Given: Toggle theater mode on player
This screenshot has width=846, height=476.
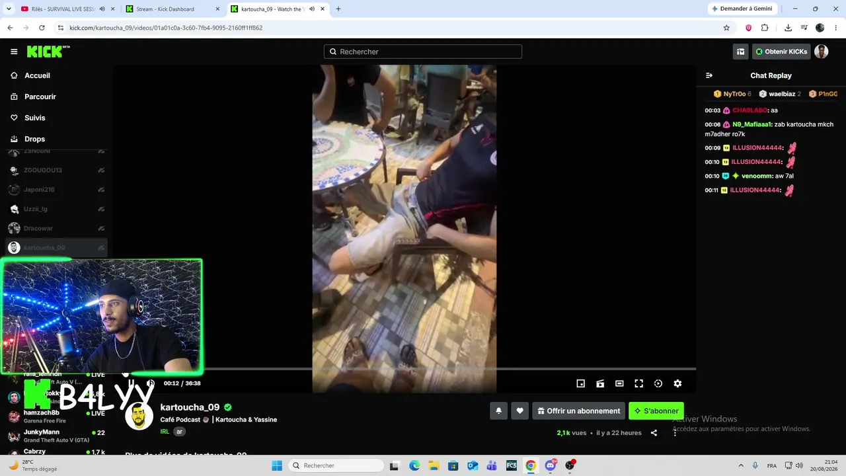Looking at the screenshot, I should [619, 383].
